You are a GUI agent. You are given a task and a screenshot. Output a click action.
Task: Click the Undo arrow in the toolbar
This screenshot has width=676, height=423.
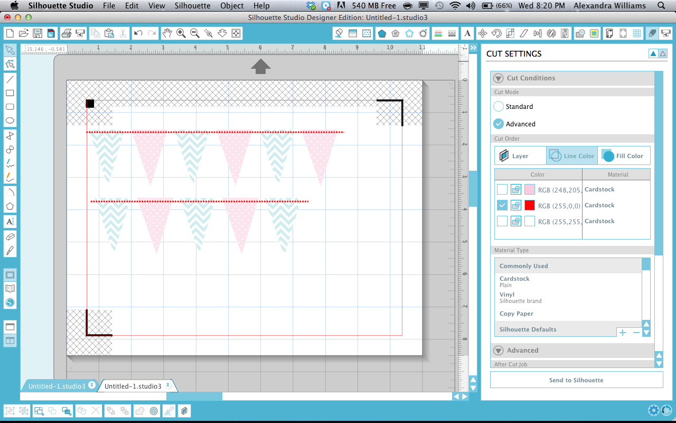tap(138, 33)
